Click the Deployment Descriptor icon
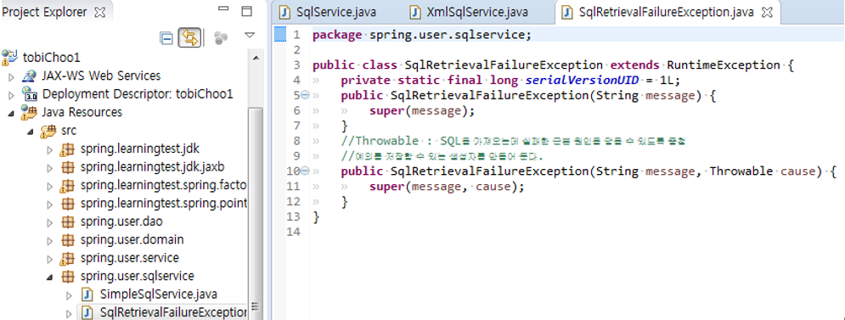This screenshot has height=320, width=845. pyautogui.click(x=29, y=94)
